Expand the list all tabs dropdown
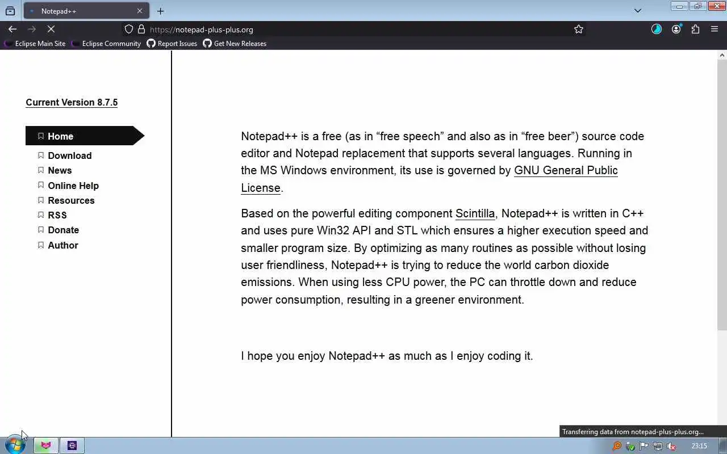The image size is (727, 454). pos(637,11)
